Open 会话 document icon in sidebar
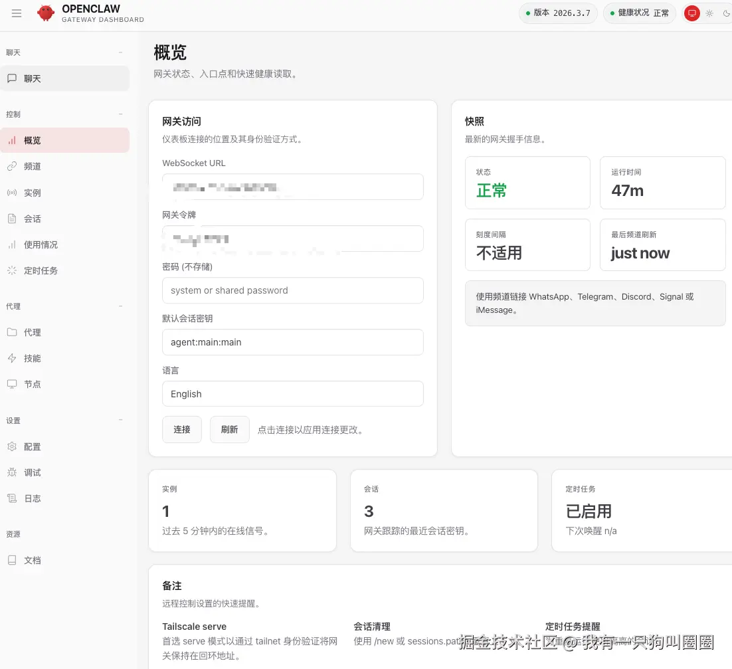 12,219
